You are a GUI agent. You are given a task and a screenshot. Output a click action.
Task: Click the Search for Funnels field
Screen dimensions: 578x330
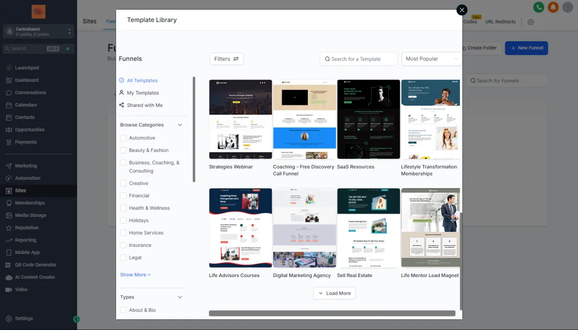(506, 81)
